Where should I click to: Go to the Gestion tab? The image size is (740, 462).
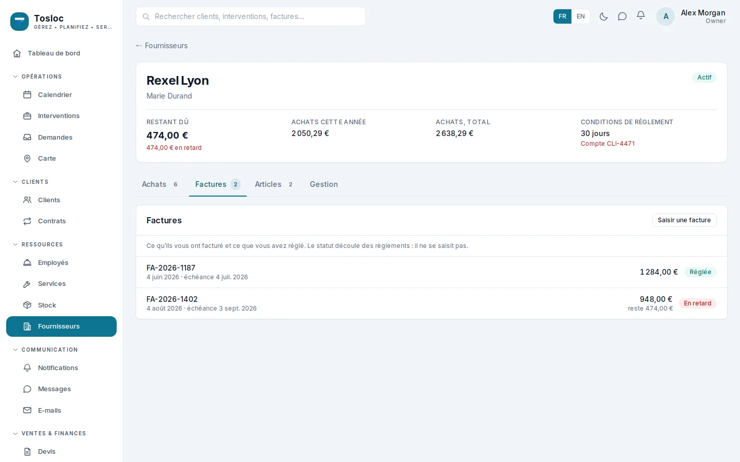pos(324,184)
